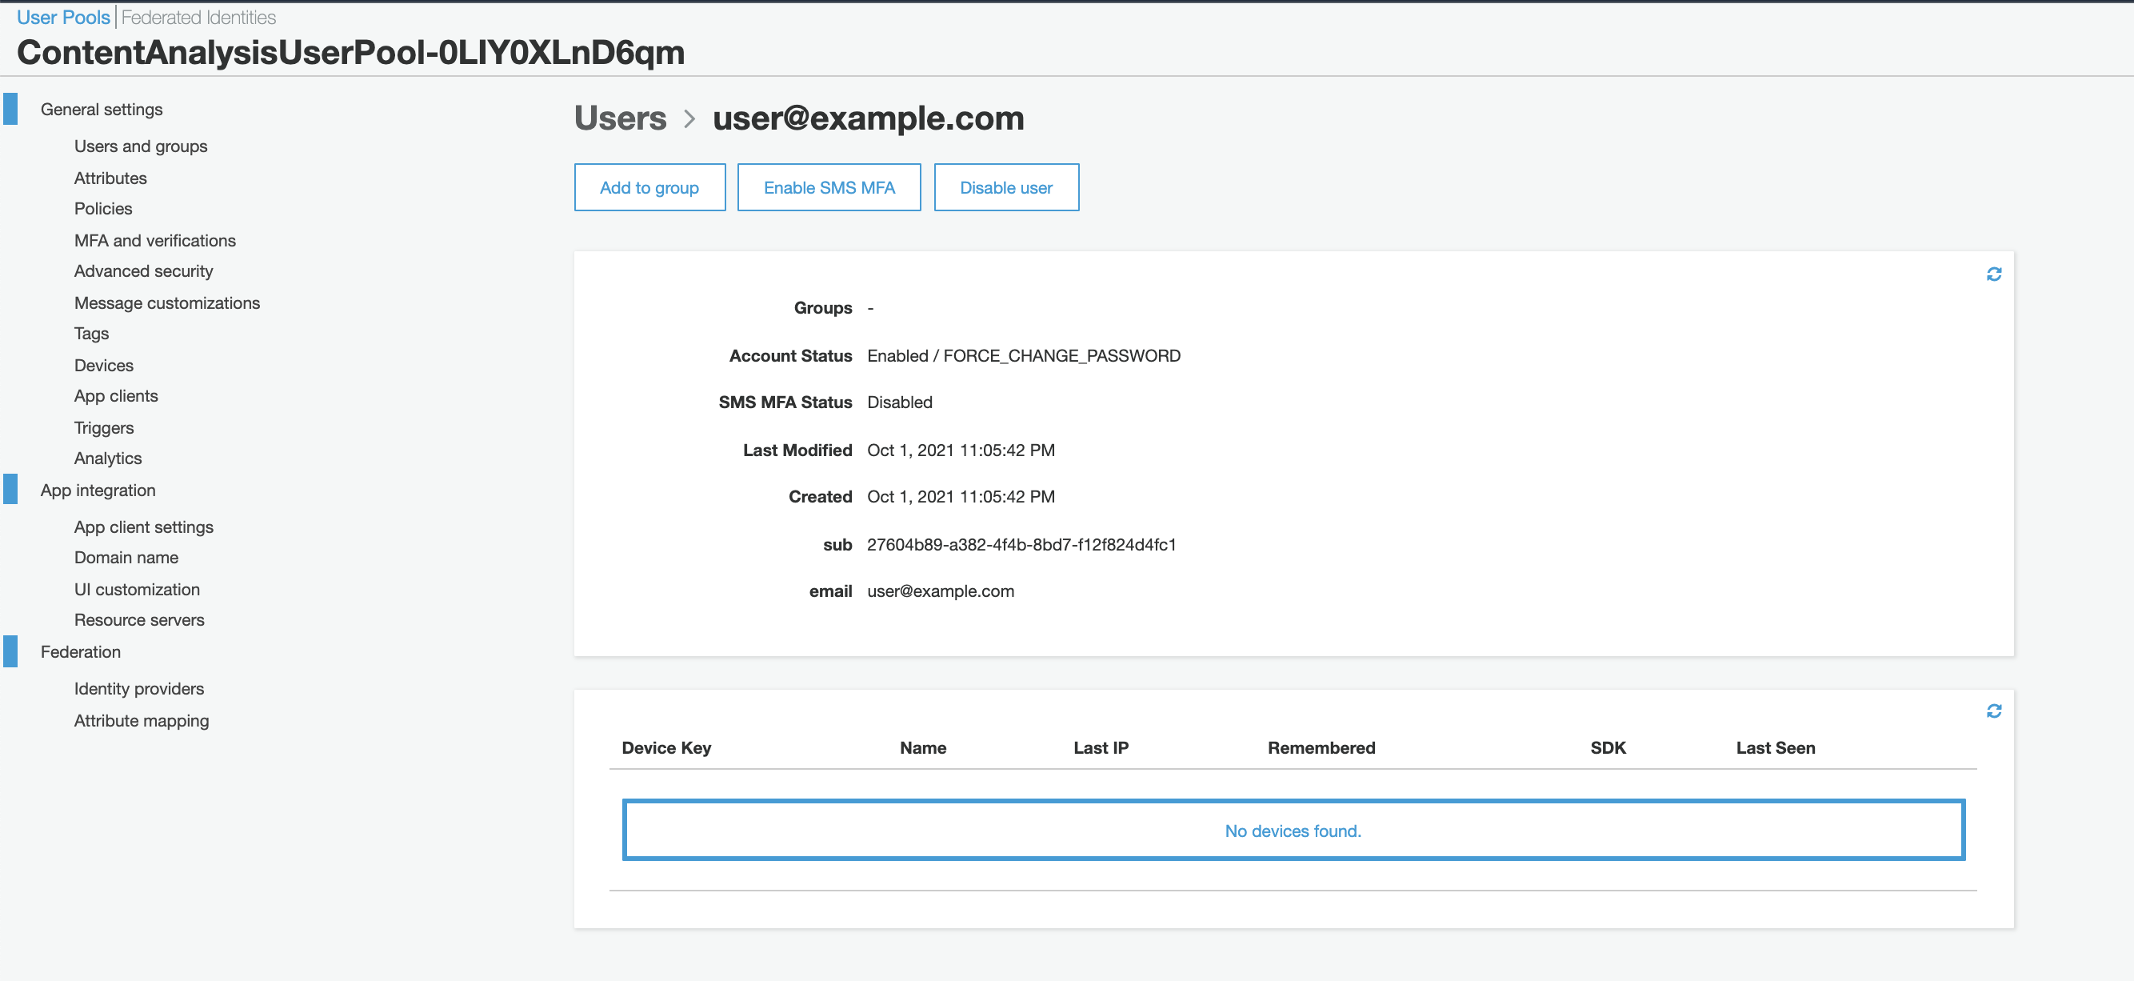Select the Federation section

tap(80, 652)
